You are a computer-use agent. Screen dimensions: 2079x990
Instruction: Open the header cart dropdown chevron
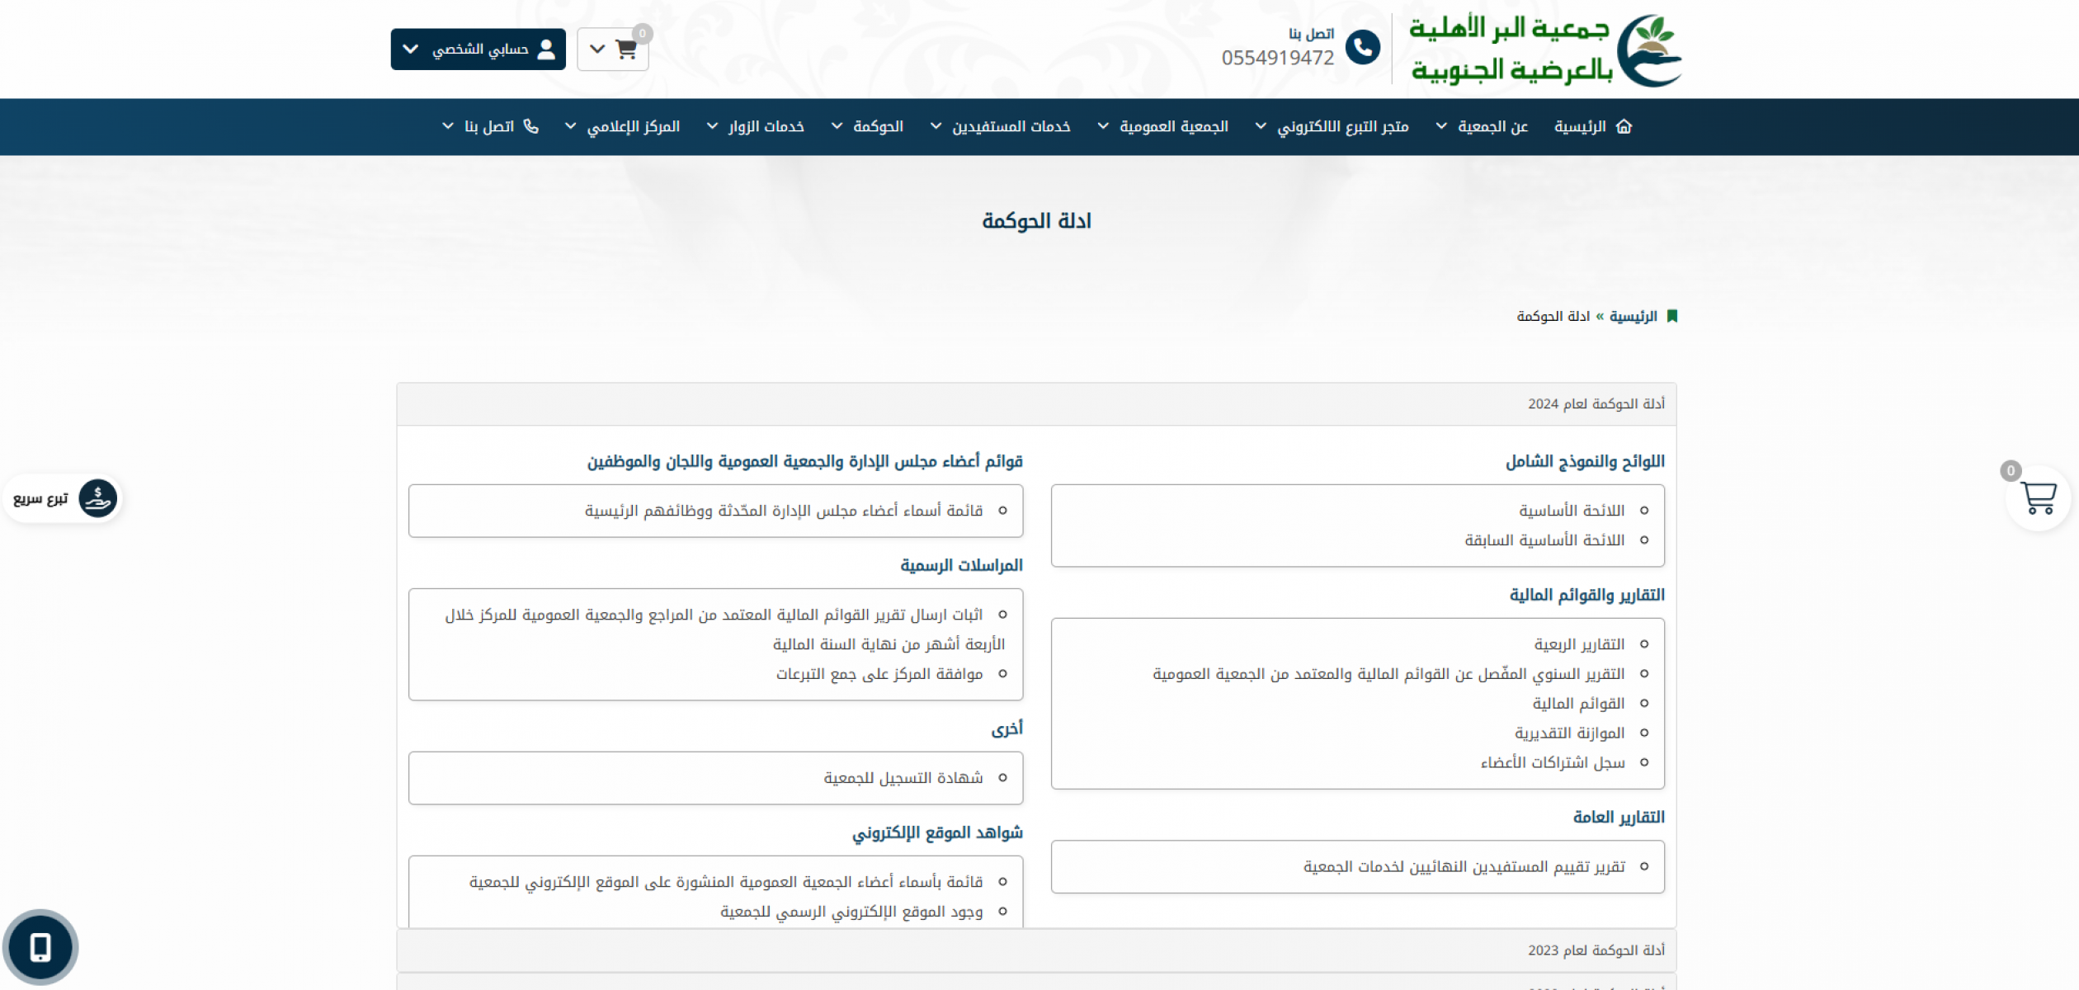597,49
